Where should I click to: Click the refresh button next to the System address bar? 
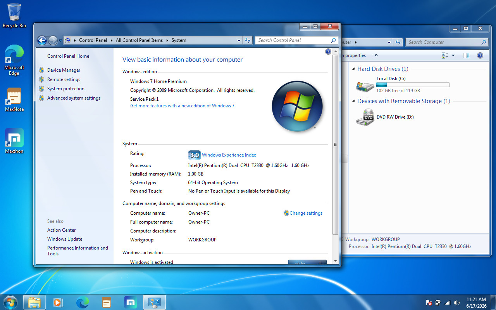[x=248, y=40]
